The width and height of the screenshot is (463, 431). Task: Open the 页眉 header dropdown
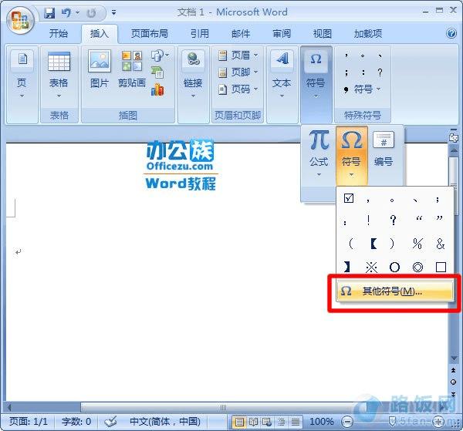[238, 56]
